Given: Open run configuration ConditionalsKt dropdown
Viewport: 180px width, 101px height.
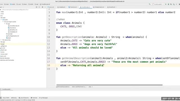Looking at the screenshot, I should click(x=158, y=4).
